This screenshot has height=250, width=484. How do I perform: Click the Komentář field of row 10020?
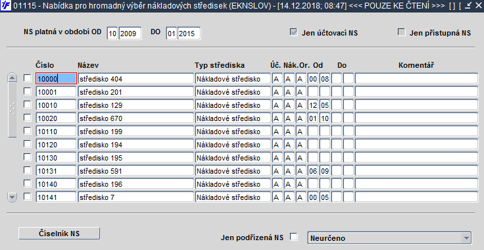pyautogui.click(x=416, y=118)
